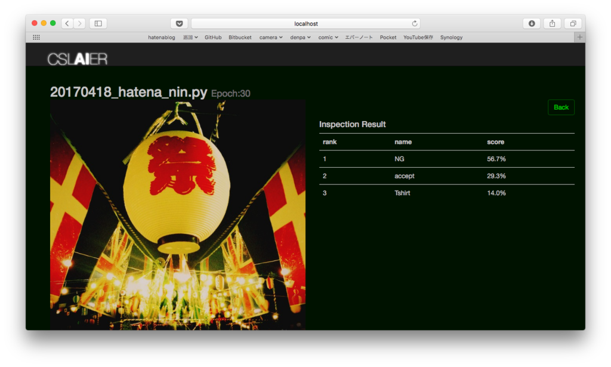The width and height of the screenshot is (611, 367).
Task: Click the Inspection Result heading
Action: [x=352, y=124]
